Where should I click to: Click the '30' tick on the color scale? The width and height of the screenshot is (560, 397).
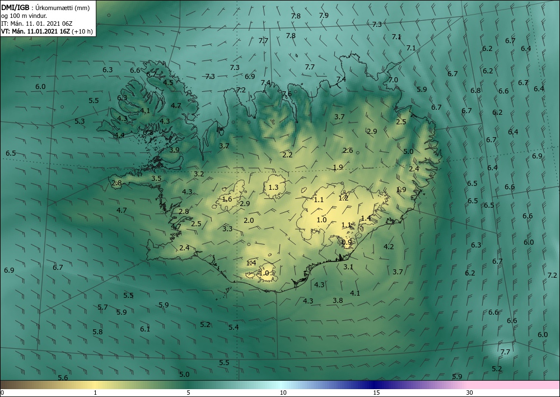(469, 393)
